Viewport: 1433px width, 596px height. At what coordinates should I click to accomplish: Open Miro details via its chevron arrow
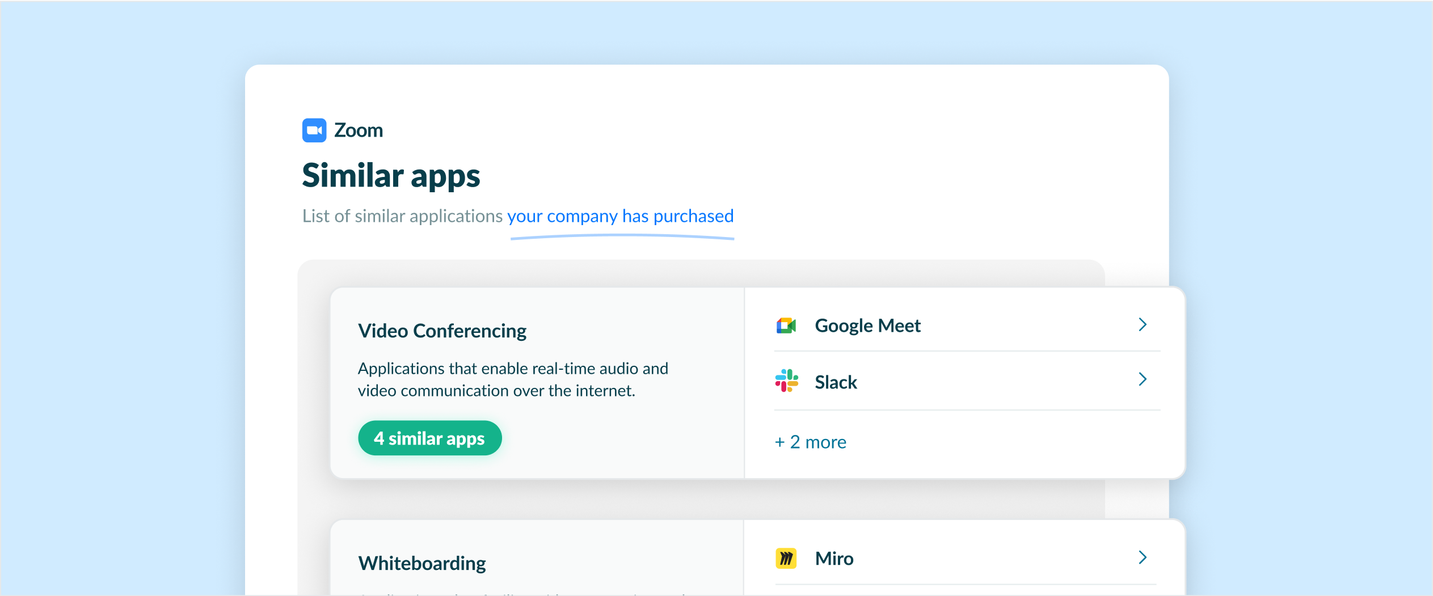(1143, 557)
